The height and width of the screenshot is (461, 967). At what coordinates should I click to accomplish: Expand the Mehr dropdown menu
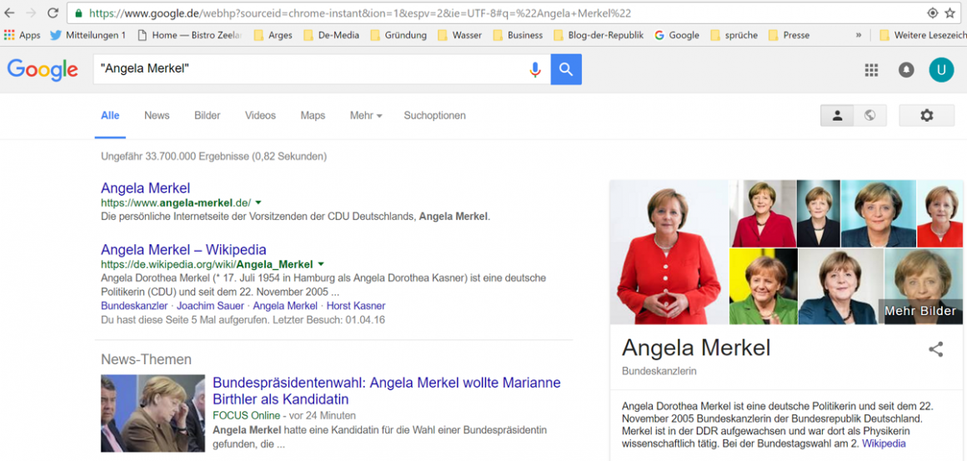[x=365, y=116]
